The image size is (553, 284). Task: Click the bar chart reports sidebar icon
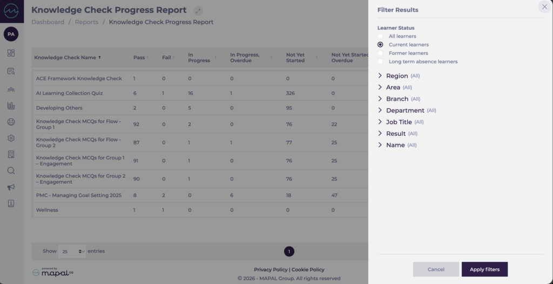point(11,106)
